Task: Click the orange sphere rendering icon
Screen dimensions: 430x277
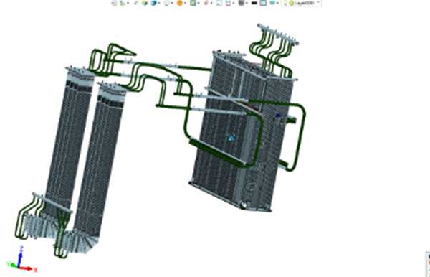Action: [x=180, y=3]
